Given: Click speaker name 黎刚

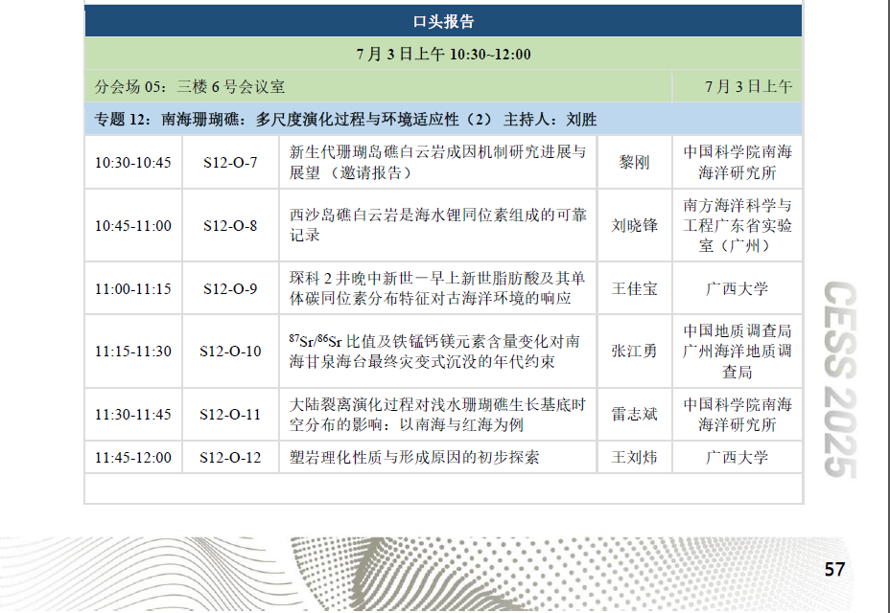Looking at the screenshot, I should click(634, 162).
